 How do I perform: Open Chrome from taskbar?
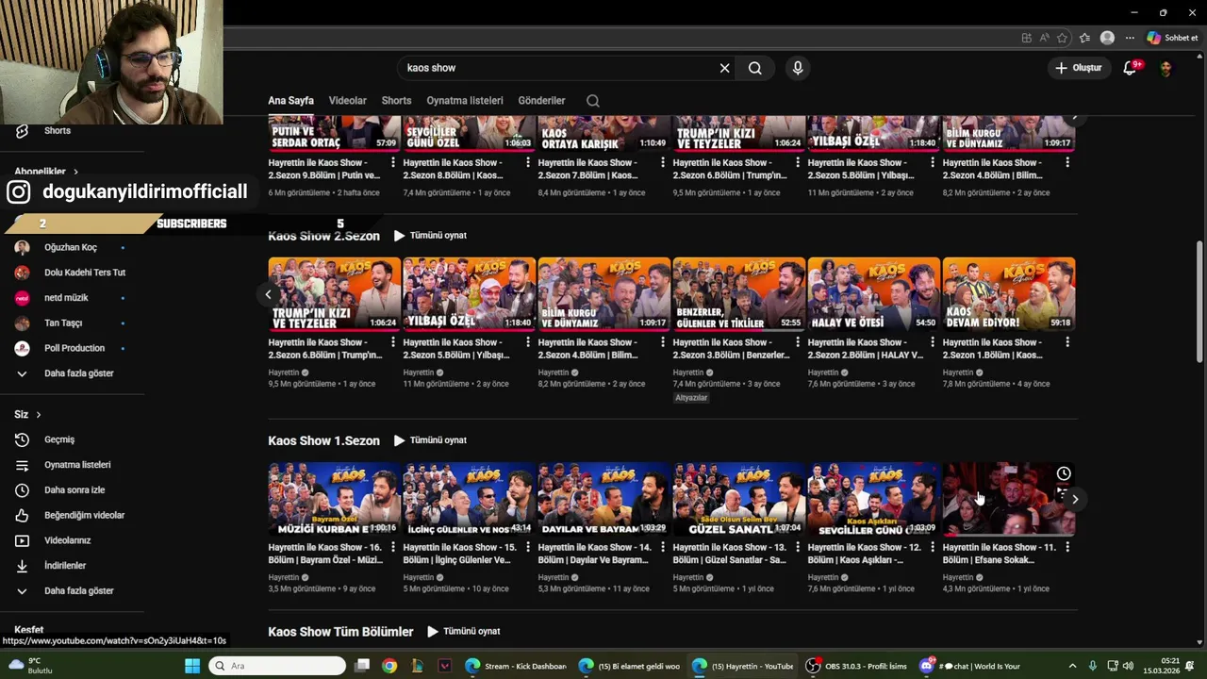click(389, 666)
